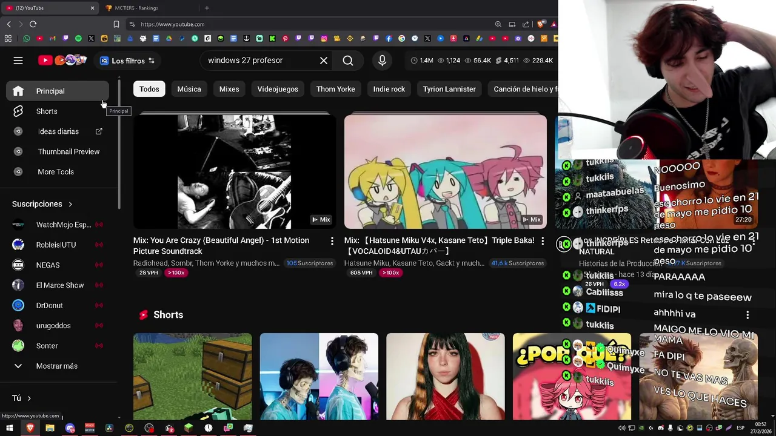Open the NEGAS channel
This screenshot has height=436, width=776.
click(x=58, y=265)
